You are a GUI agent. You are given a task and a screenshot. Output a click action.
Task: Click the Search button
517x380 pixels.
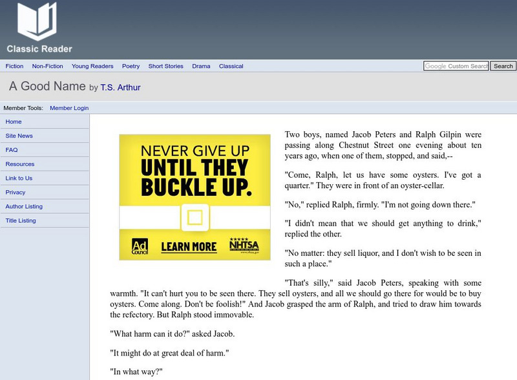503,66
